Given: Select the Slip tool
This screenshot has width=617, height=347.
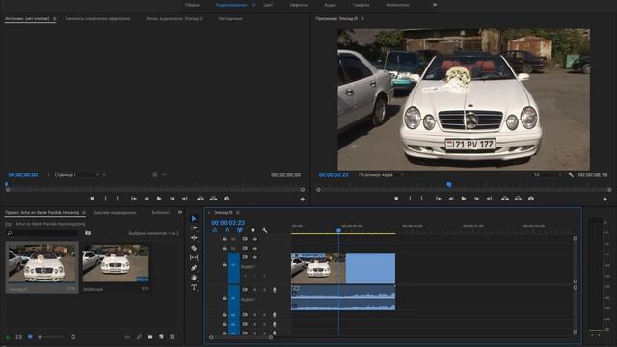Looking at the screenshot, I should 194,257.
